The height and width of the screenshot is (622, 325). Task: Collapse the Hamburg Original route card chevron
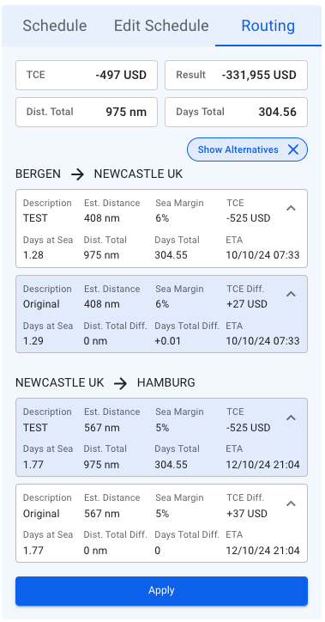tap(291, 503)
